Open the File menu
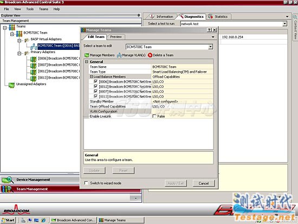Image resolution: width=298 pixels, height=224 pixels. pos(7,9)
